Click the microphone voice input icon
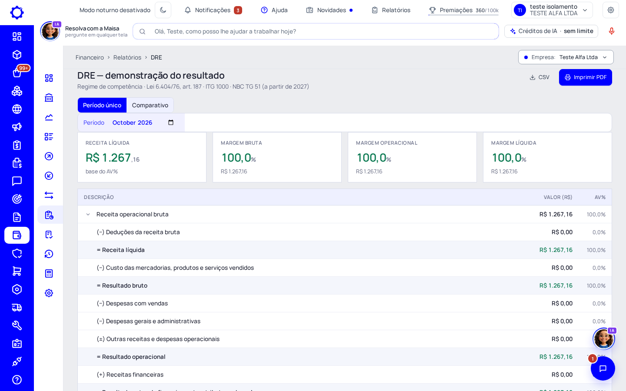Screen dimensions: 626x391 pyautogui.click(x=612, y=31)
